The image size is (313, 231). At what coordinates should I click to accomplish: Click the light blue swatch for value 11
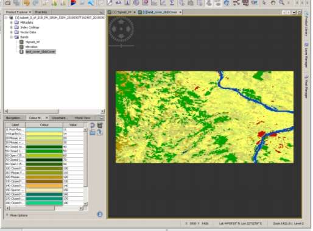coord(44,129)
